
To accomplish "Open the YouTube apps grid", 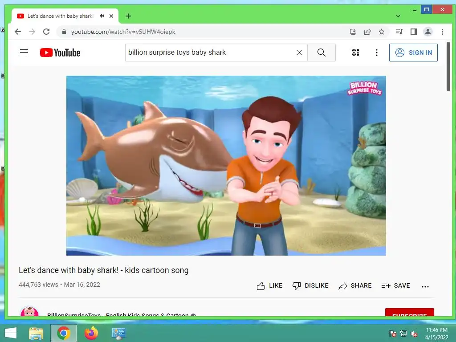I will pyautogui.click(x=355, y=53).
